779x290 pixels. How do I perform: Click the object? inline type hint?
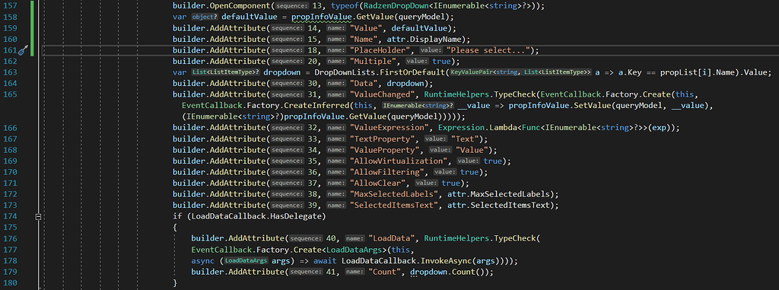coord(205,18)
